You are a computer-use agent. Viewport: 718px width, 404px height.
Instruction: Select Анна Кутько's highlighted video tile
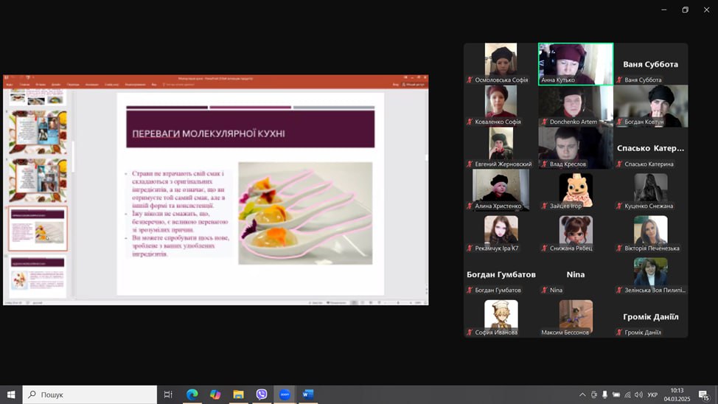[576, 63]
